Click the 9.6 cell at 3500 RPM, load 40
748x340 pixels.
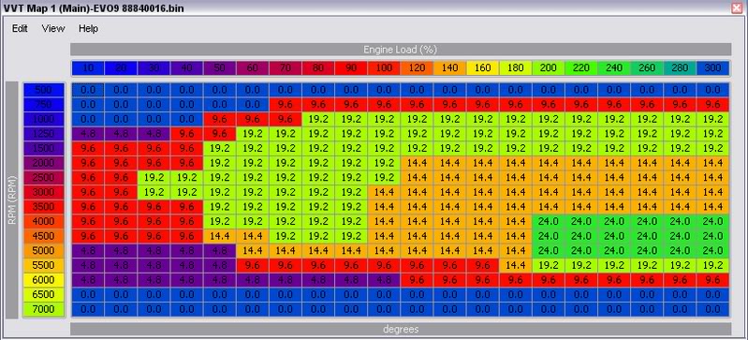pos(186,207)
